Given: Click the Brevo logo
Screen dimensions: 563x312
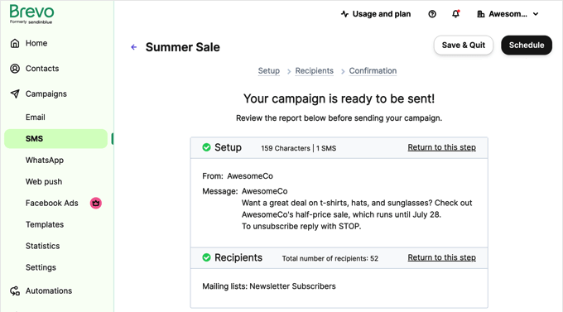Looking at the screenshot, I should tap(31, 14).
